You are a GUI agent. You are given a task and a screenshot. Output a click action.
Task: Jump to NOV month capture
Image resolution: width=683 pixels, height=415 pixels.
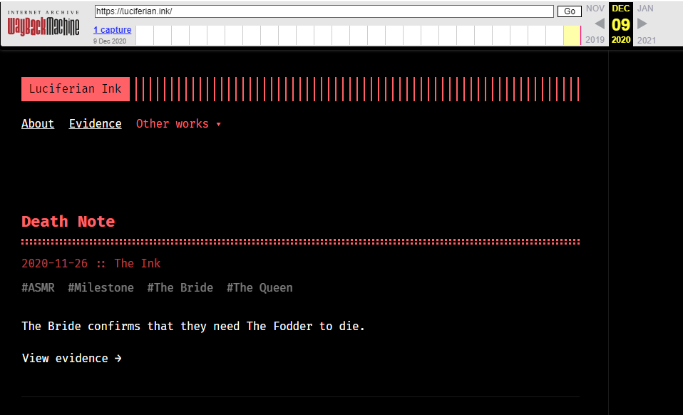pyautogui.click(x=595, y=9)
